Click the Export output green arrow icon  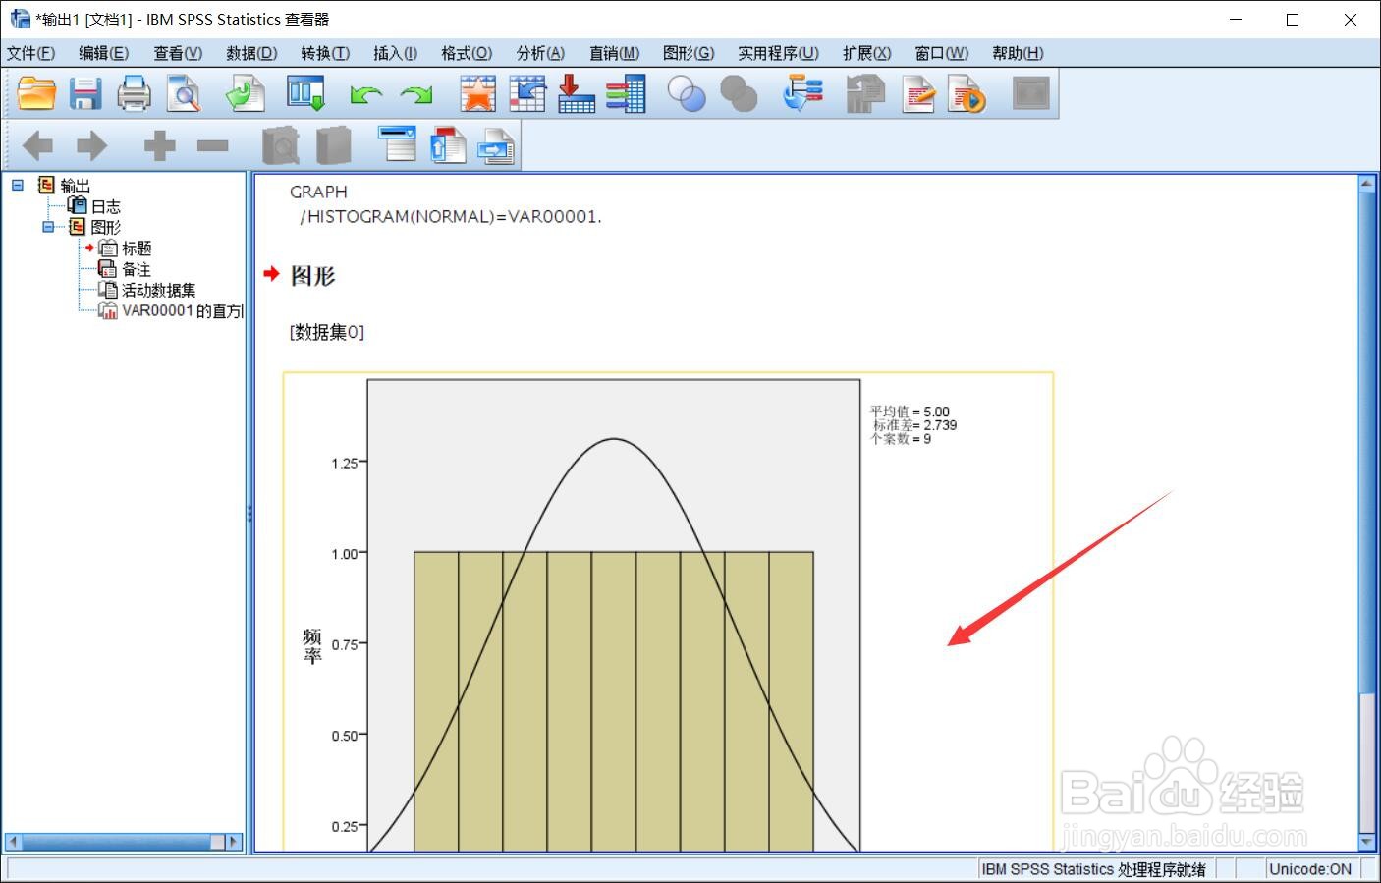pos(245,94)
